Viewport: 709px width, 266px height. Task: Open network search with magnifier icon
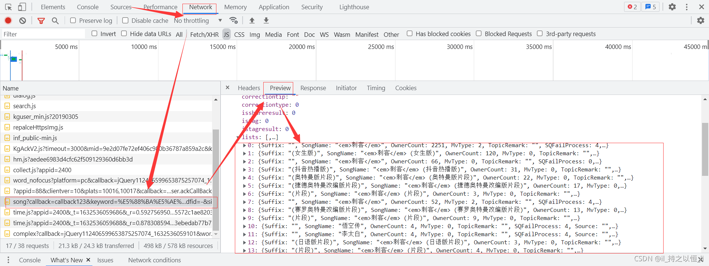tap(55, 21)
